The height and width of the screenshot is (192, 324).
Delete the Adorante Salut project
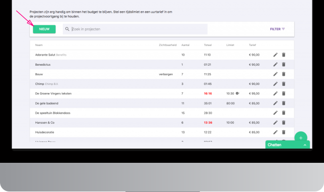click(283, 55)
